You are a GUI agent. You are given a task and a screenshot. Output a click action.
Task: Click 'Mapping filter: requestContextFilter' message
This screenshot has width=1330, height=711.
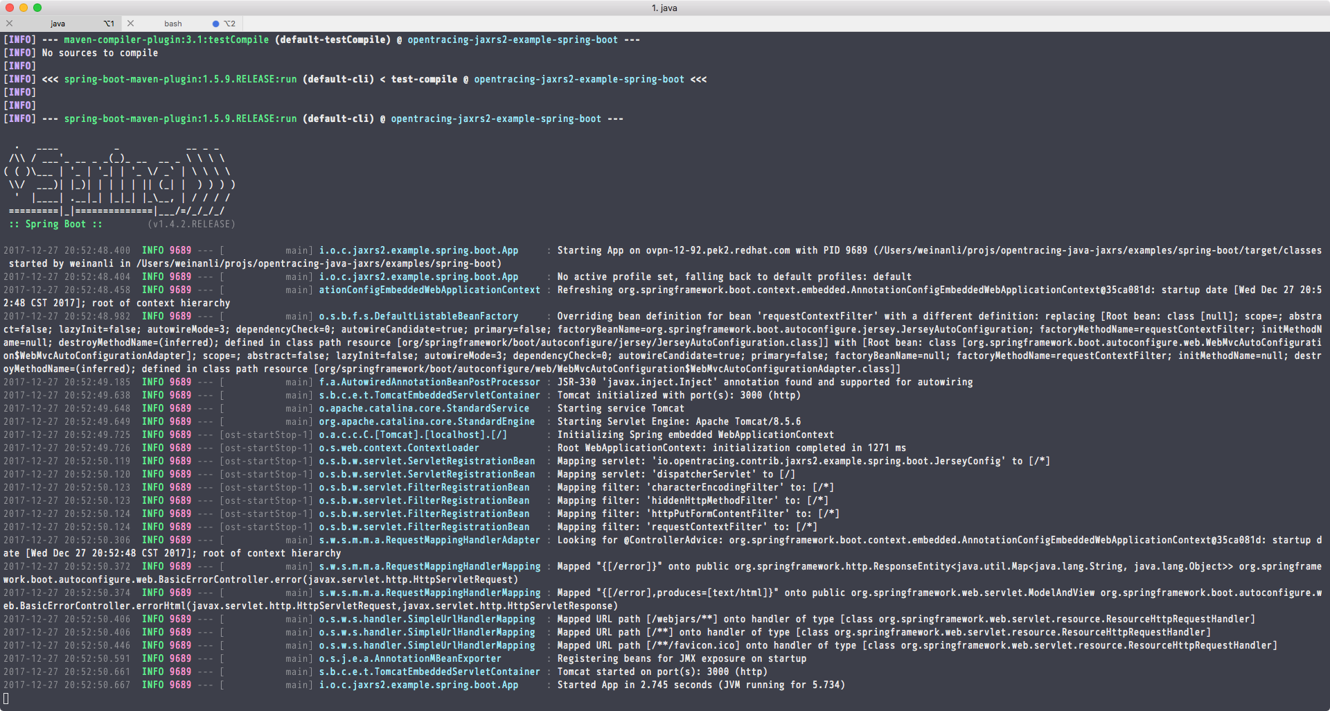coord(687,527)
